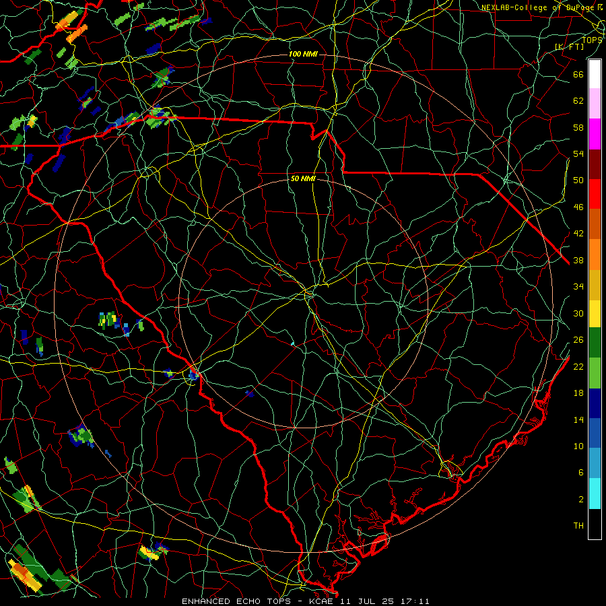Viewport: 606px width, 606px height.
Task: Click the "10" legend value
Action: [578, 446]
